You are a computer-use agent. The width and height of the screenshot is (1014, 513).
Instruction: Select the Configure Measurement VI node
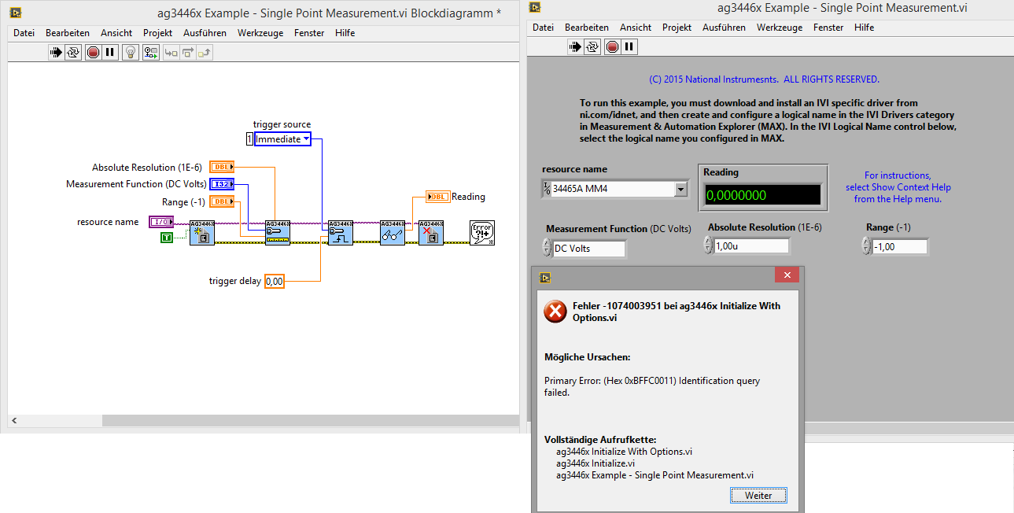[278, 233]
